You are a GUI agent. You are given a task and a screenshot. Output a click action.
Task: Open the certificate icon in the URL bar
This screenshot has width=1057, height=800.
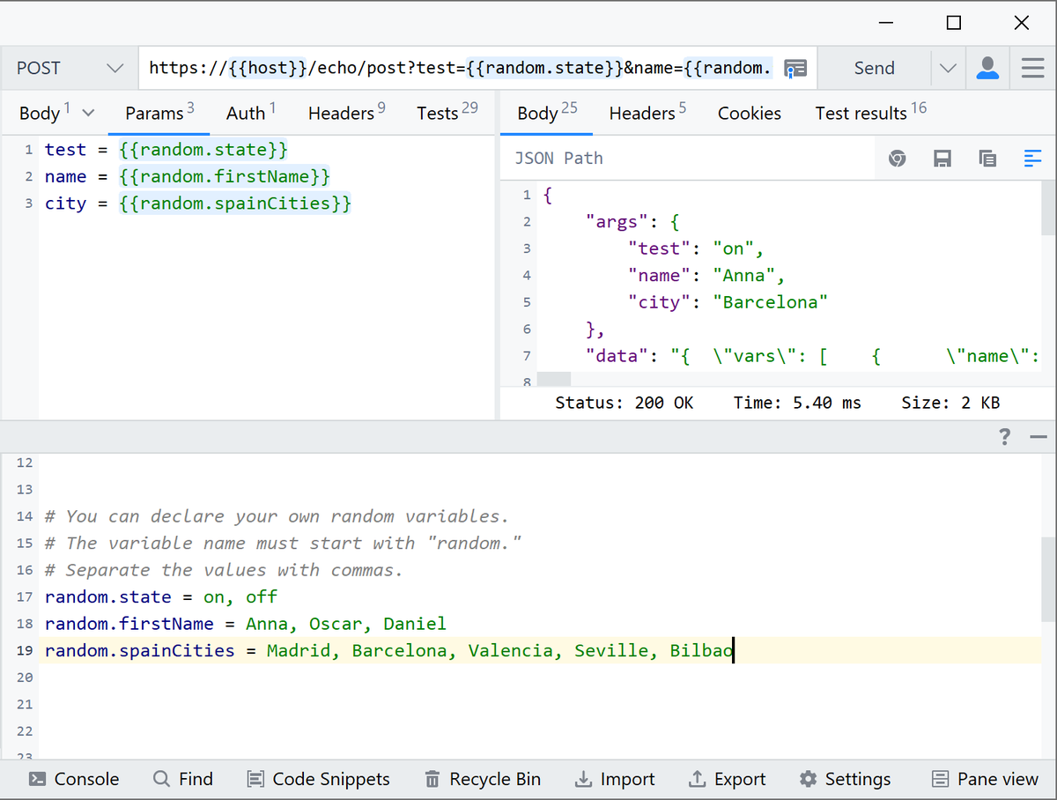point(795,69)
